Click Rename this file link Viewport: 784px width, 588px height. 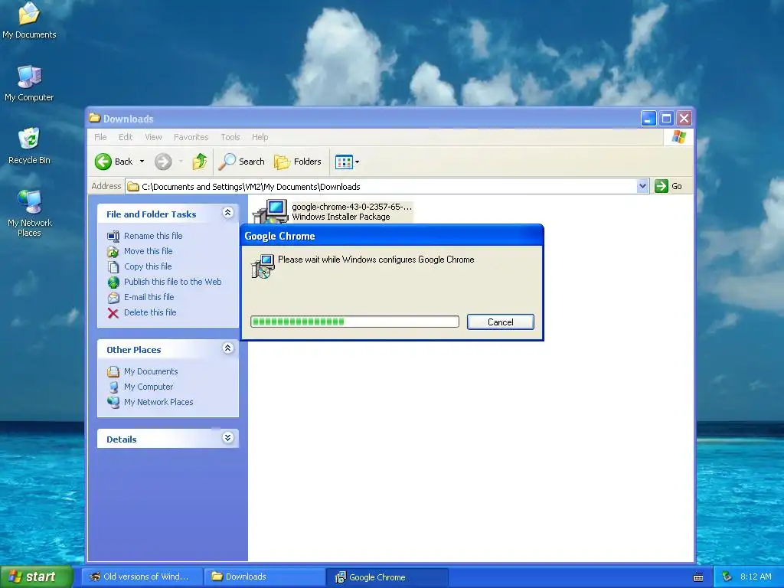pyautogui.click(x=153, y=236)
